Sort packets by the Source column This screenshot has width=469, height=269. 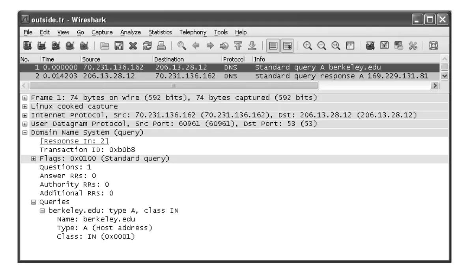click(x=117, y=59)
